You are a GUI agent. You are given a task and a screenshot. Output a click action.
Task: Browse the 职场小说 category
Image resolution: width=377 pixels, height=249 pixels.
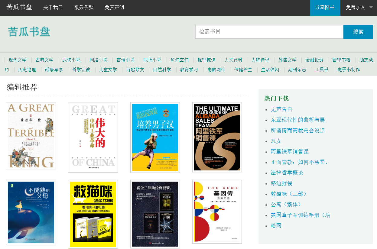(x=152, y=60)
